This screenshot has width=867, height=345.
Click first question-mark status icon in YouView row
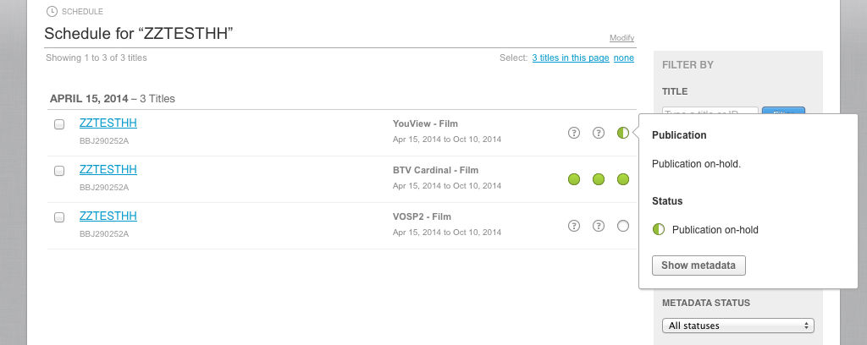click(x=574, y=133)
